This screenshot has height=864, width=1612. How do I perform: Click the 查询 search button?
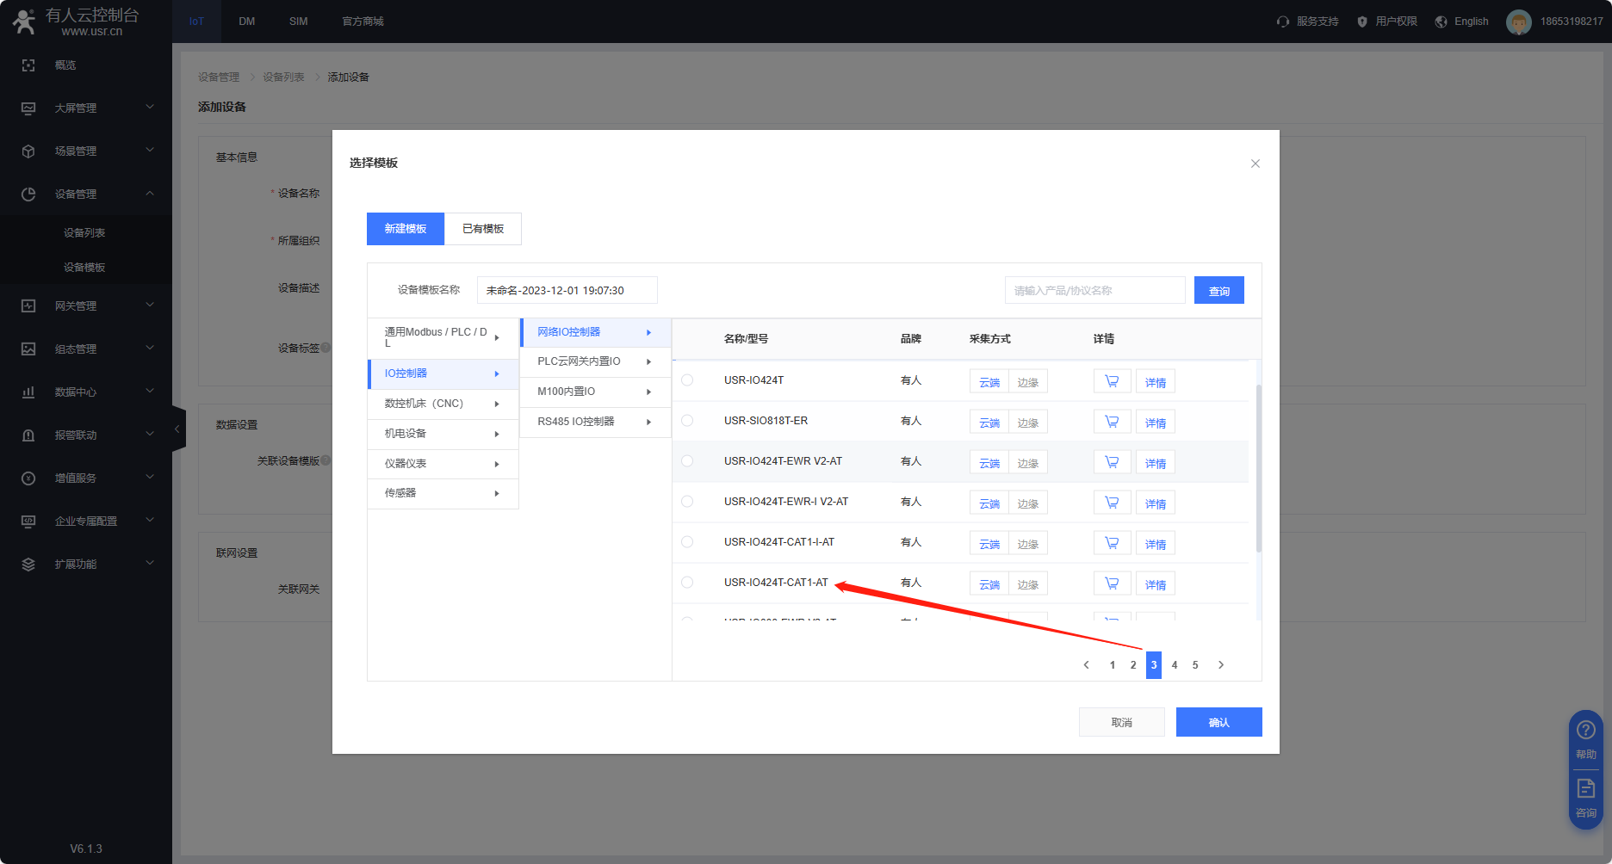tap(1219, 291)
